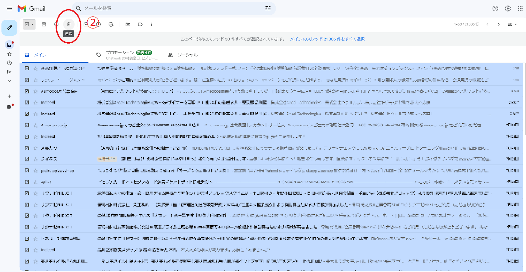Report selected emails as spam

(x=57, y=24)
